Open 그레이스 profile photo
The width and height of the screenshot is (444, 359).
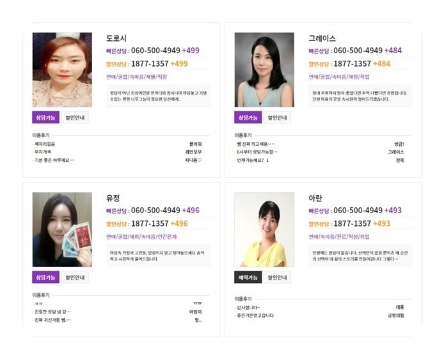(264, 70)
